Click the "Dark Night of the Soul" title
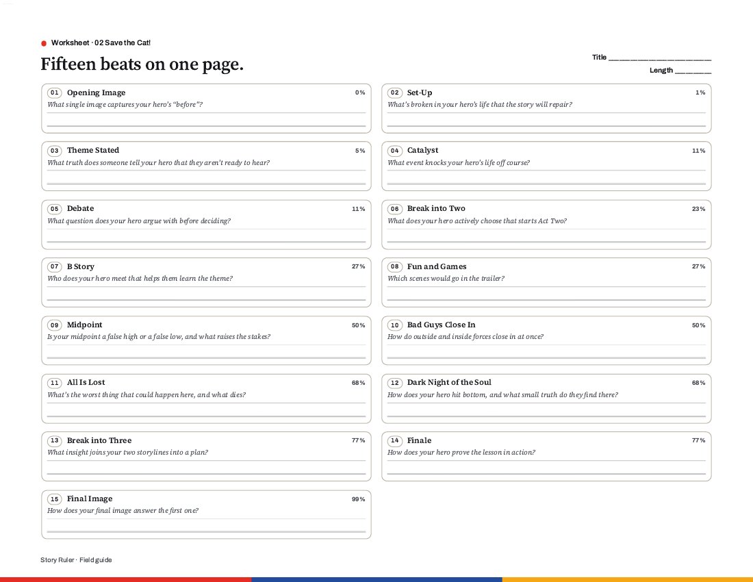The width and height of the screenshot is (753, 582). [449, 382]
